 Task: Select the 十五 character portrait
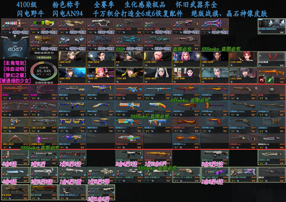pos(129,56)
